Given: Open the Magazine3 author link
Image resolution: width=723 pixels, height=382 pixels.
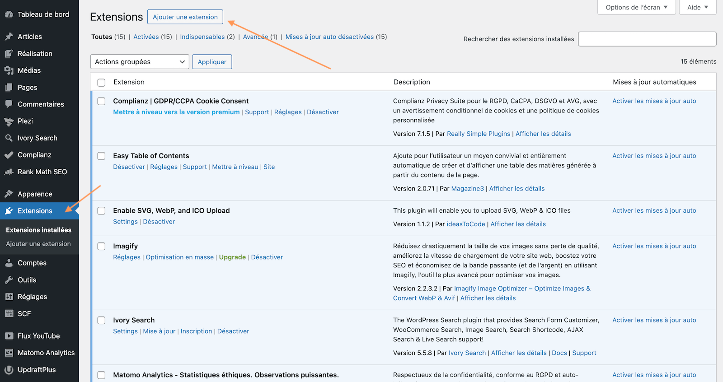Looking at the screenshot, I should (467, 188).
